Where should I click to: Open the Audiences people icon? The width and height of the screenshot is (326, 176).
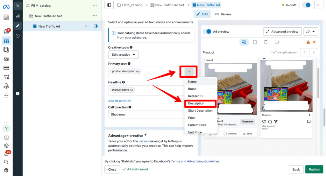[x=6, y=59]
